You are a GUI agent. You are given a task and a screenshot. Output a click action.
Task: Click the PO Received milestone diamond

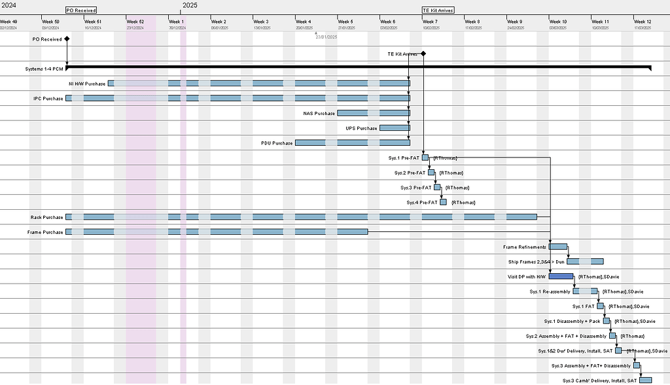pyautogui.click(x=67, y=39)
